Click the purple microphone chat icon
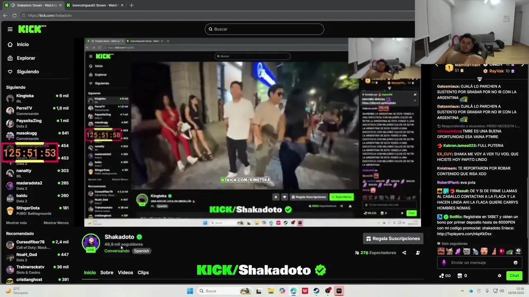The image size is (529, 297). 444,263
